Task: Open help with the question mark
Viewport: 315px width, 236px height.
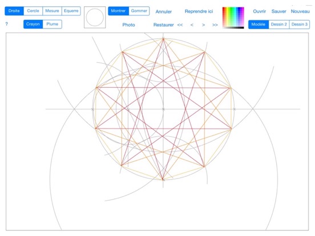Action: point(7,24)
